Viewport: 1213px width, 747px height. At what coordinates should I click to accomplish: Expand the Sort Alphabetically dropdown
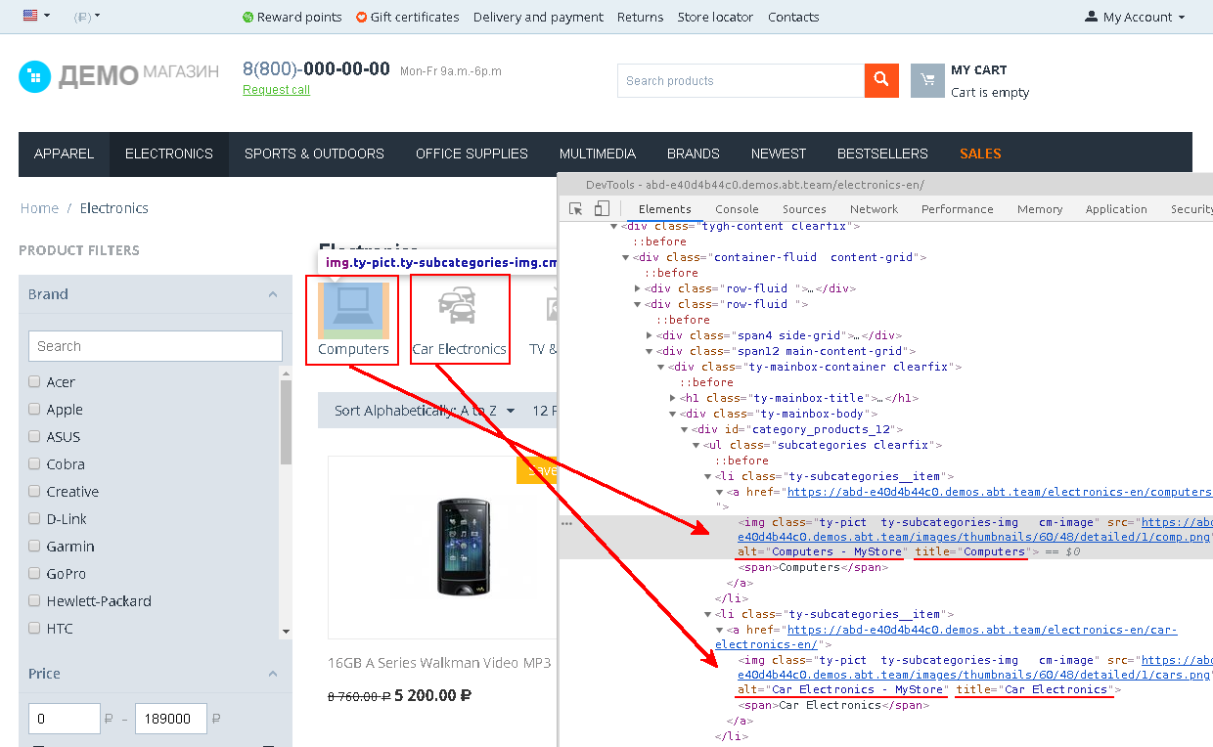pyautogui.click(x=425, y=411)
